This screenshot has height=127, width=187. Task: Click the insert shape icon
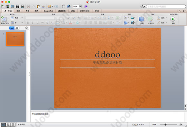point(125,23)
